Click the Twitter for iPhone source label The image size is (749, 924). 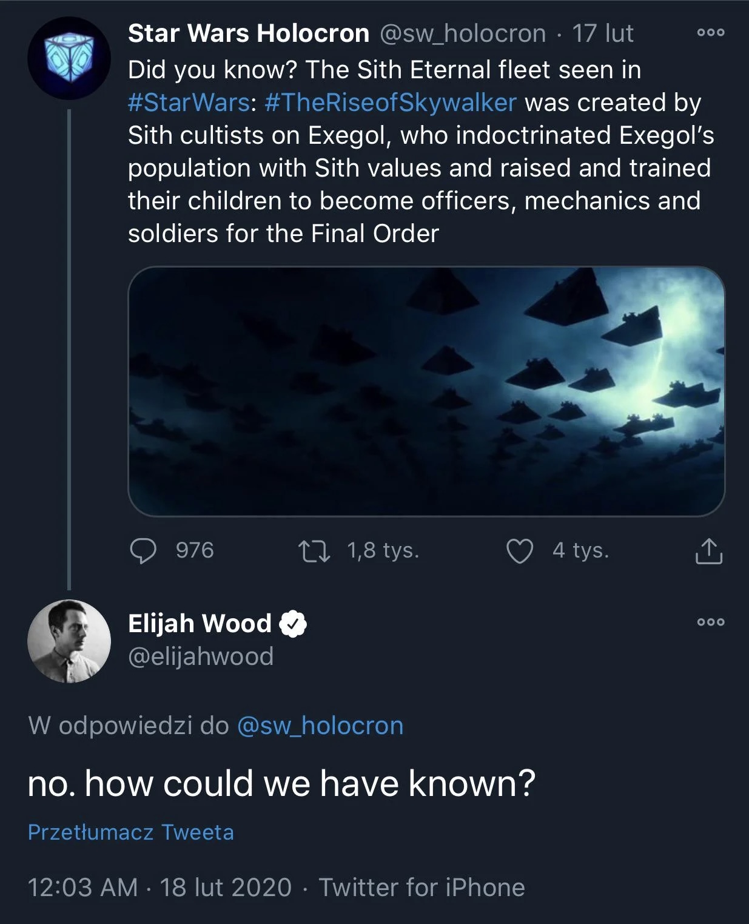422,887
